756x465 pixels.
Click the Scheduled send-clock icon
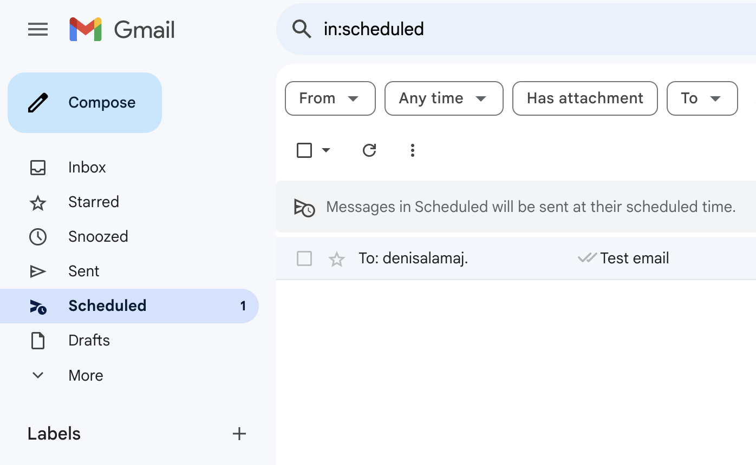38,305
